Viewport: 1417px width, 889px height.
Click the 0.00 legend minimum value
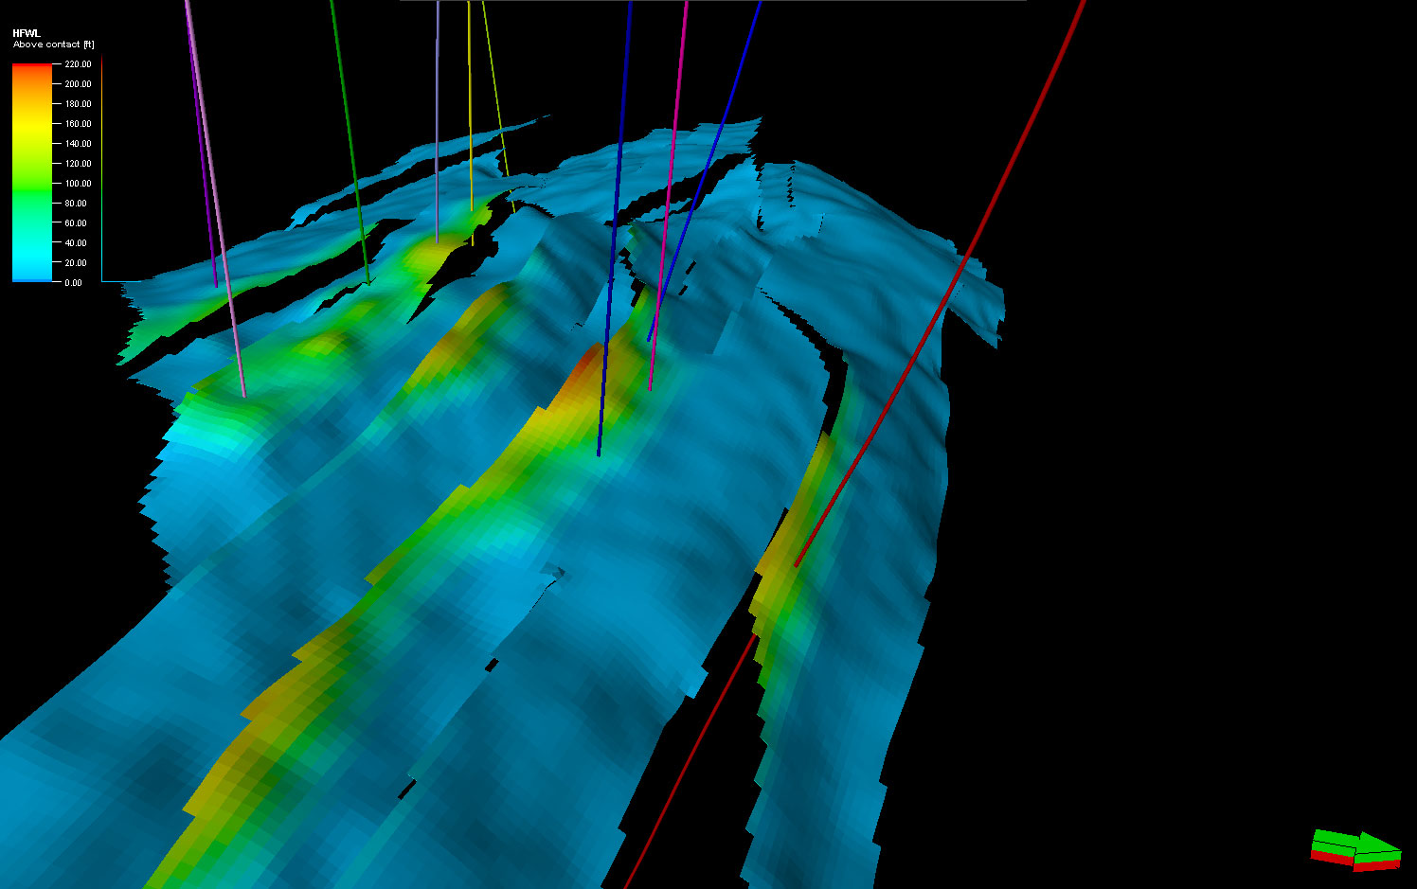[x=73, y=283]
